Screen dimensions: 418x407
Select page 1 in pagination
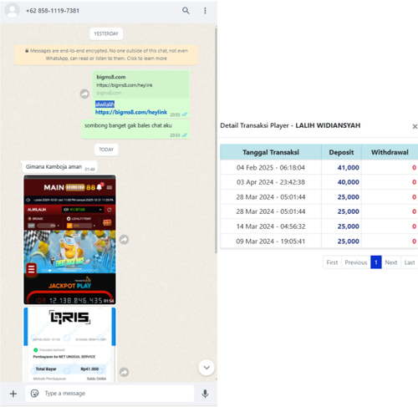pos(376,262)
